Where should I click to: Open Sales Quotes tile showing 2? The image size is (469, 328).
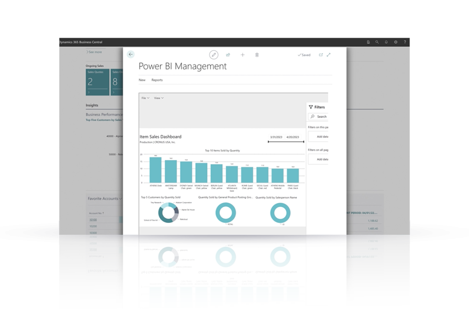pos(98,82)
